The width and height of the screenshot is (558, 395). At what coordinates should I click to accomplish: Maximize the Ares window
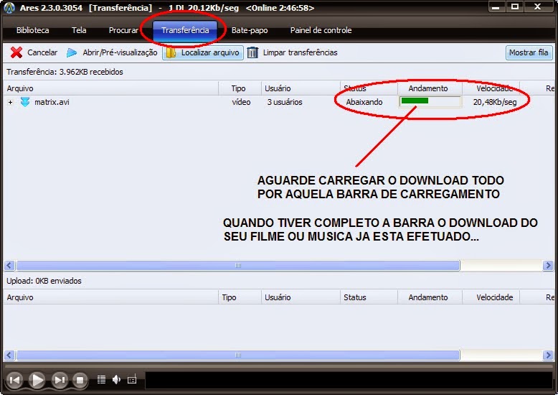(x=514, y=6)
